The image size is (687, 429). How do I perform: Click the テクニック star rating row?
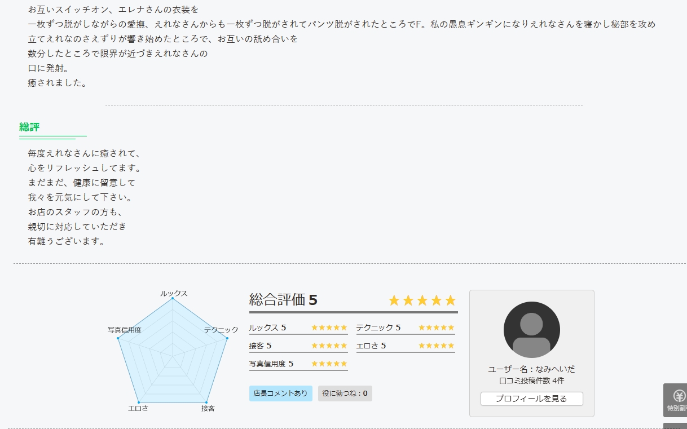(x=406, y=328)
